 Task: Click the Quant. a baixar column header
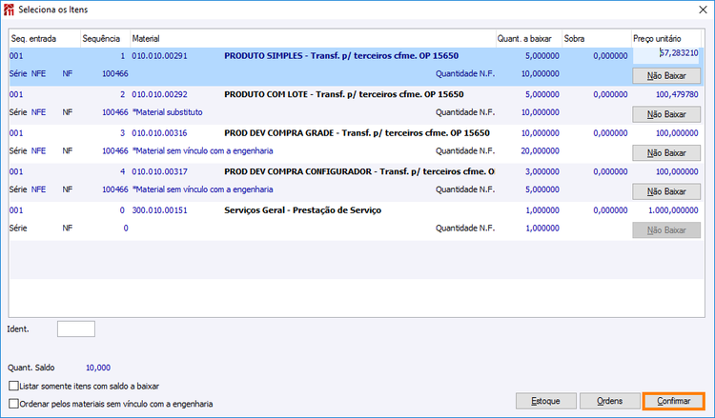(528, 39)
